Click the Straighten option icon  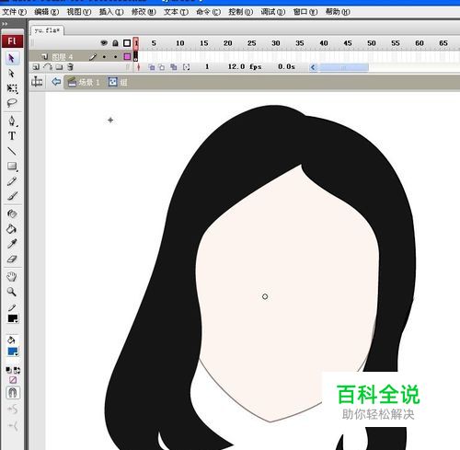pyautogui.click(x=13, y=425)
